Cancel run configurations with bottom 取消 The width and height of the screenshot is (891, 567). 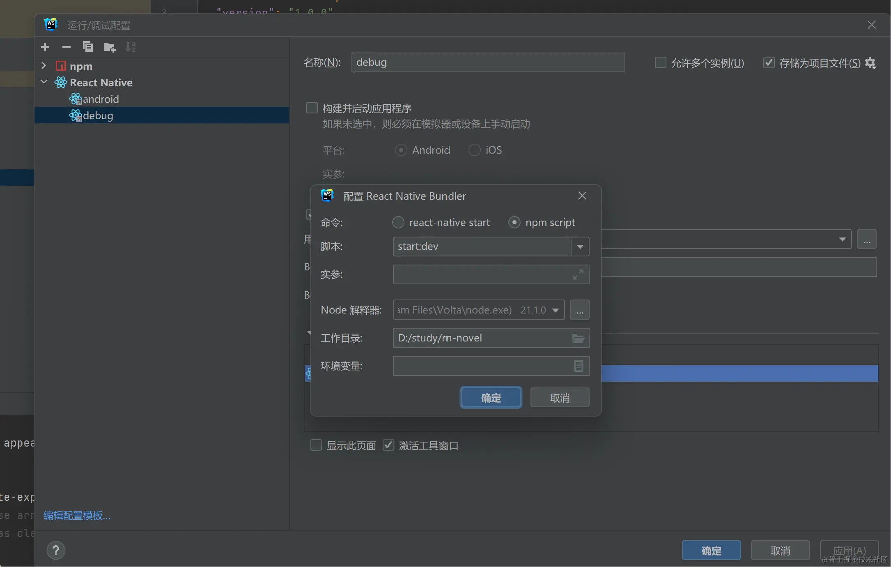(780, 551)
